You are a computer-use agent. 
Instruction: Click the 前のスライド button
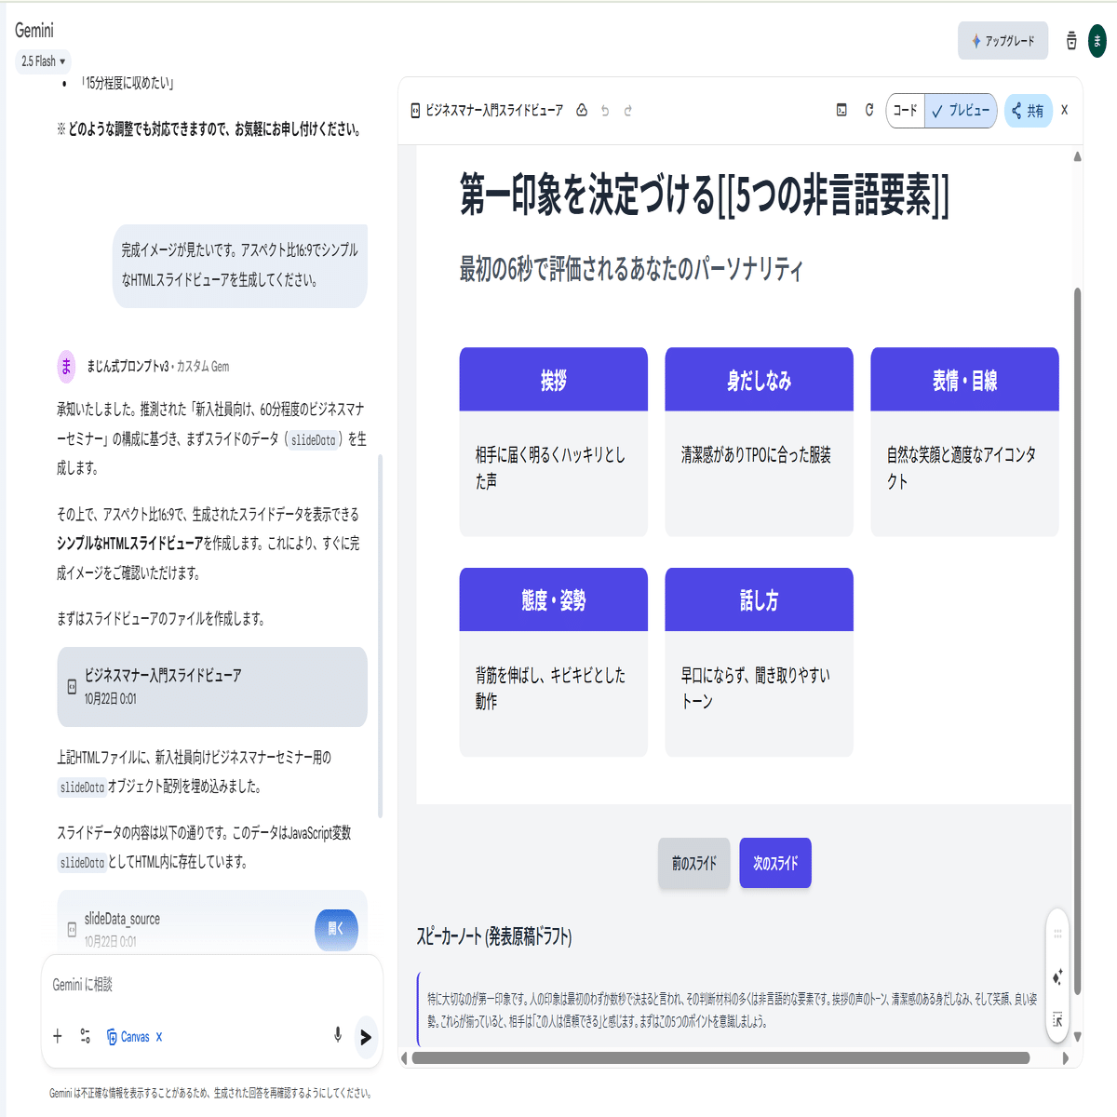[x=693, y=863]
